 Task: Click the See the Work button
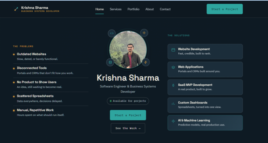coord(128,128)
